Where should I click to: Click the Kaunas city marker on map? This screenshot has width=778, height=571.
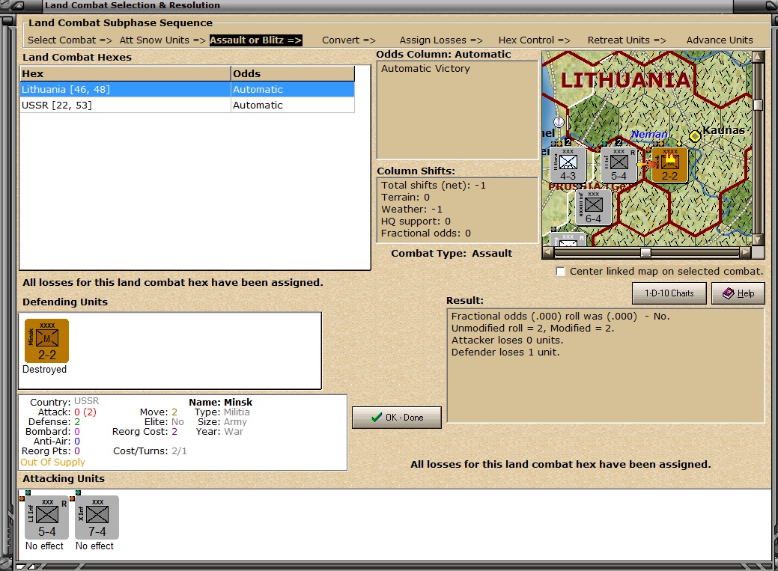click(x=695, y=136)
